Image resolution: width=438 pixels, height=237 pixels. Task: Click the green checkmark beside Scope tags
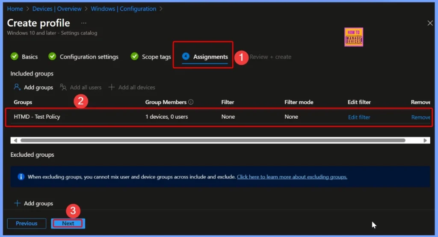coord(134,56)
